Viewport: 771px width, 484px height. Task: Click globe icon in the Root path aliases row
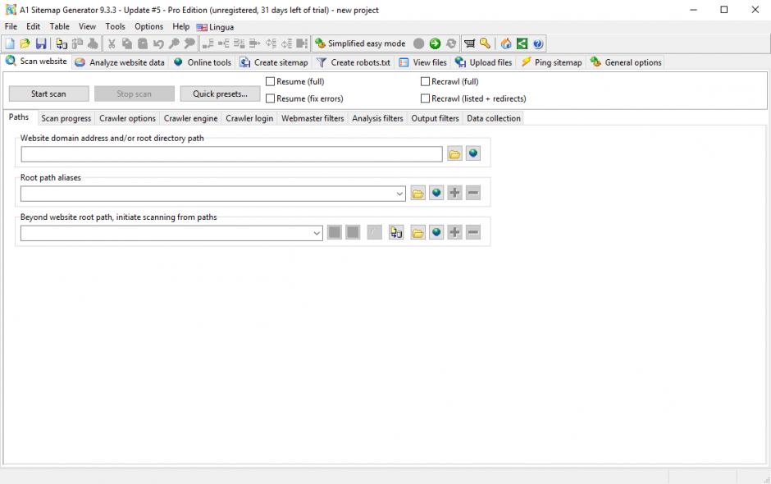(x=436, y=194)
